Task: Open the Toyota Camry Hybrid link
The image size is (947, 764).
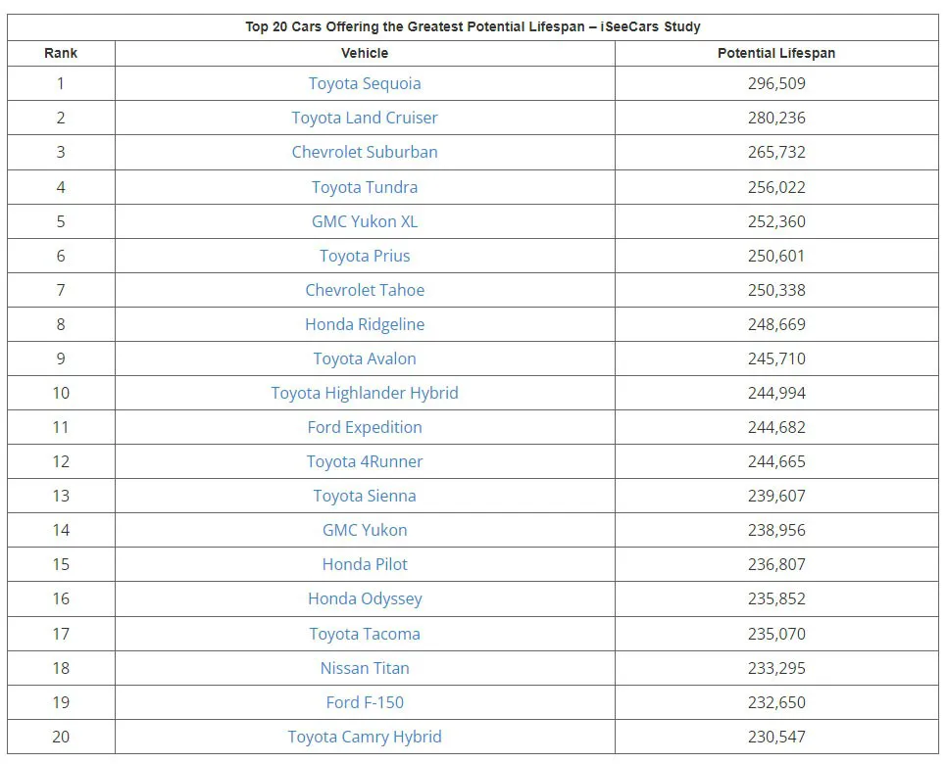Action: coord(365,737)
